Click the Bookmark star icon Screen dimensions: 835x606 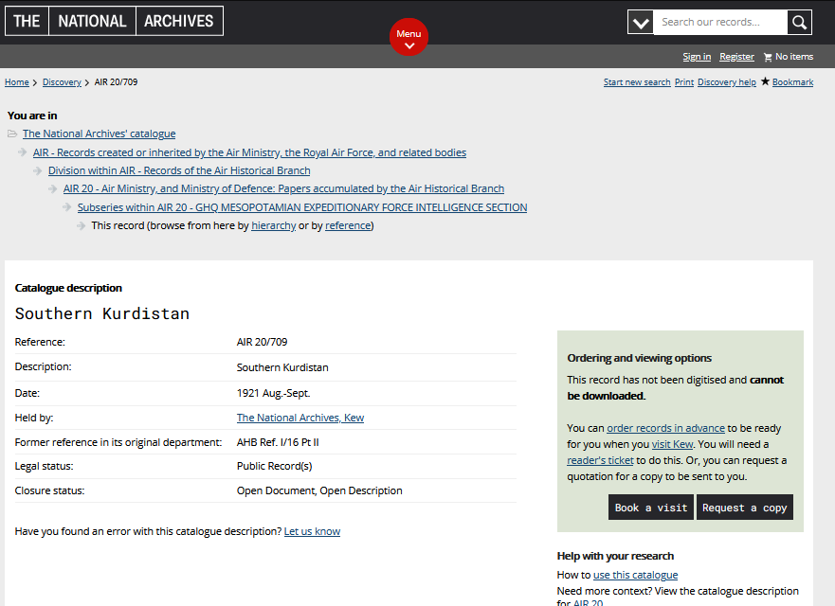point(765,81)
